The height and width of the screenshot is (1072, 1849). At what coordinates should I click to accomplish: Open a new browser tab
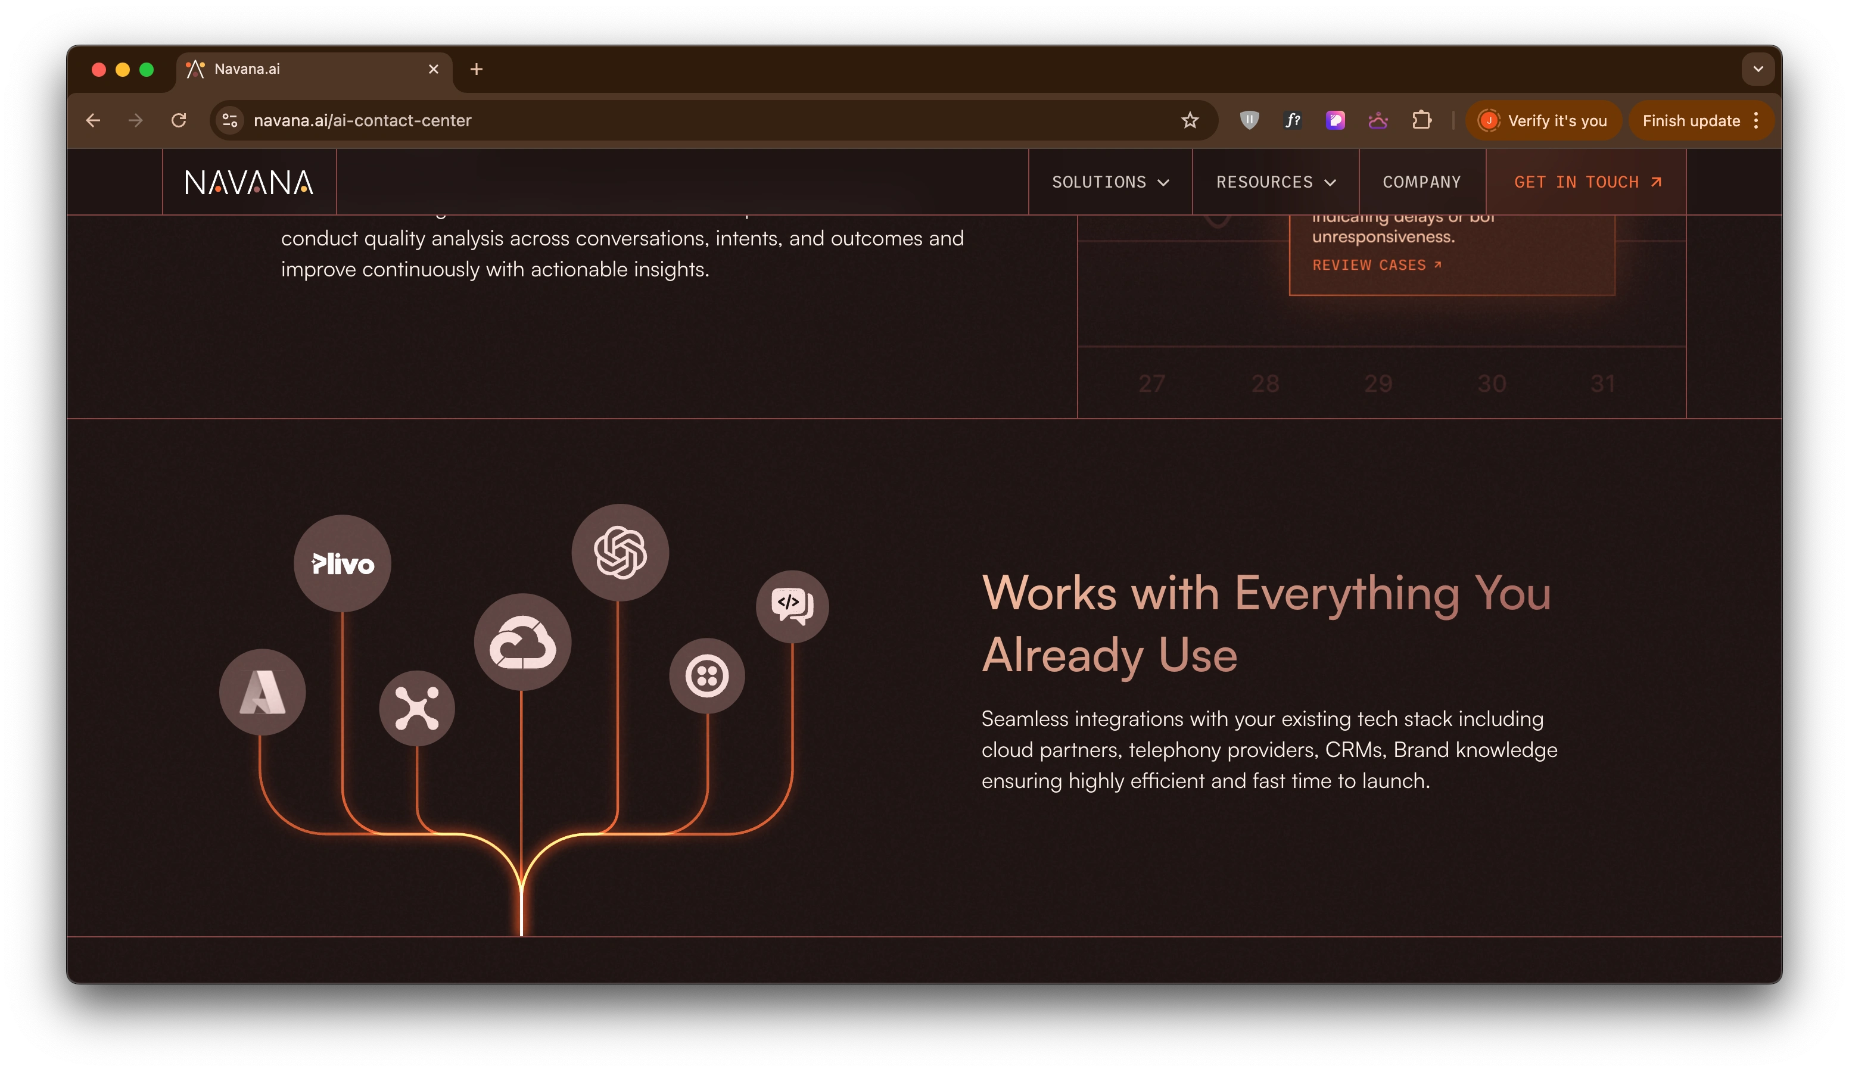476,69
